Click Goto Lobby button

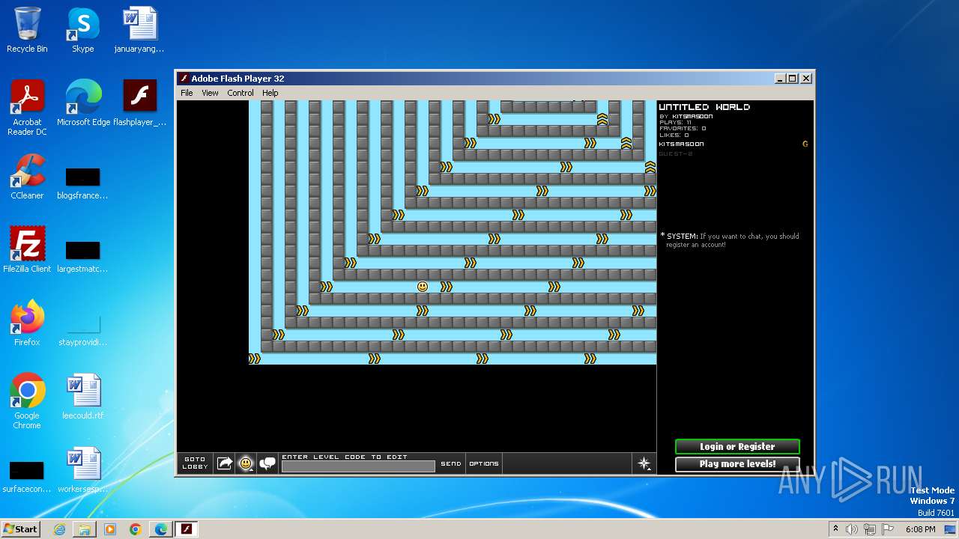[x=195, y=463]
